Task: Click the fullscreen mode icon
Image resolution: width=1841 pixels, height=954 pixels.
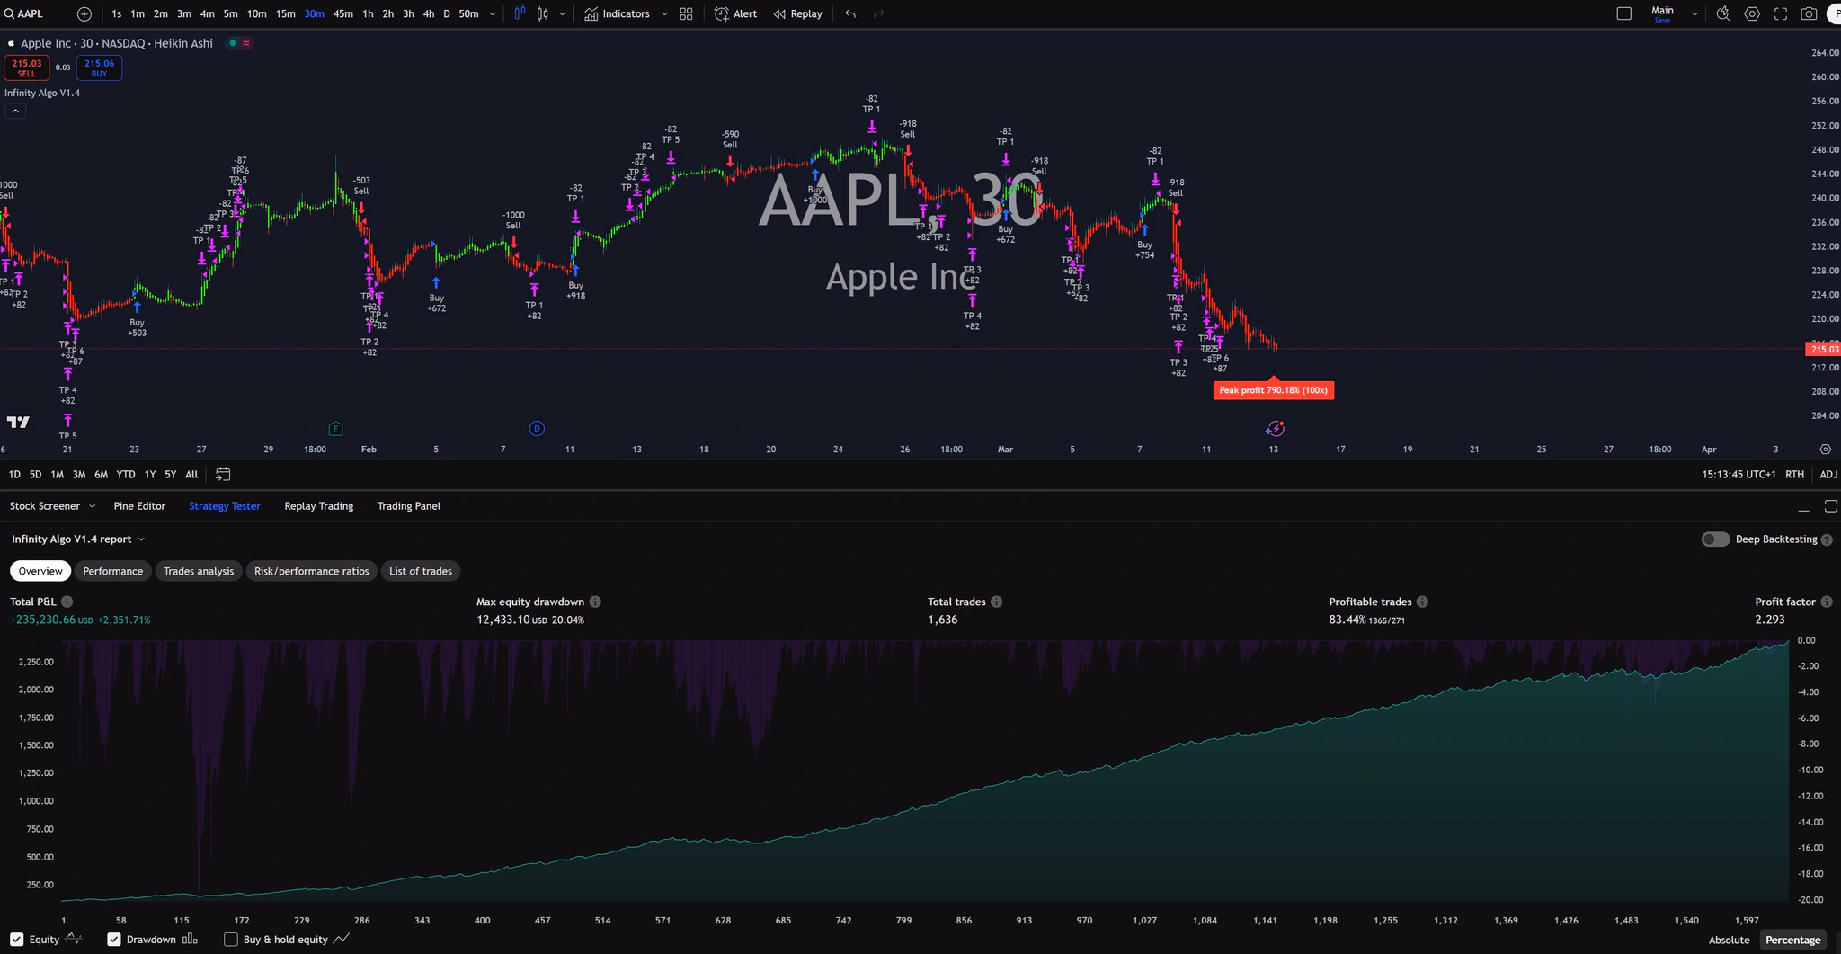Action: 1781,13
